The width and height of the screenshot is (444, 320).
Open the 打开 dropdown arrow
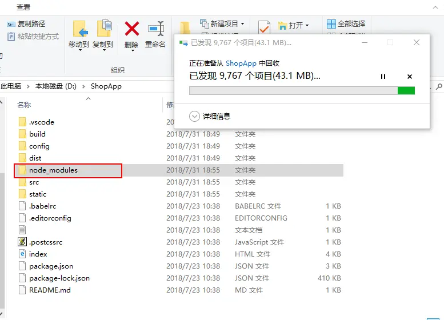click(x=307, y=26)
